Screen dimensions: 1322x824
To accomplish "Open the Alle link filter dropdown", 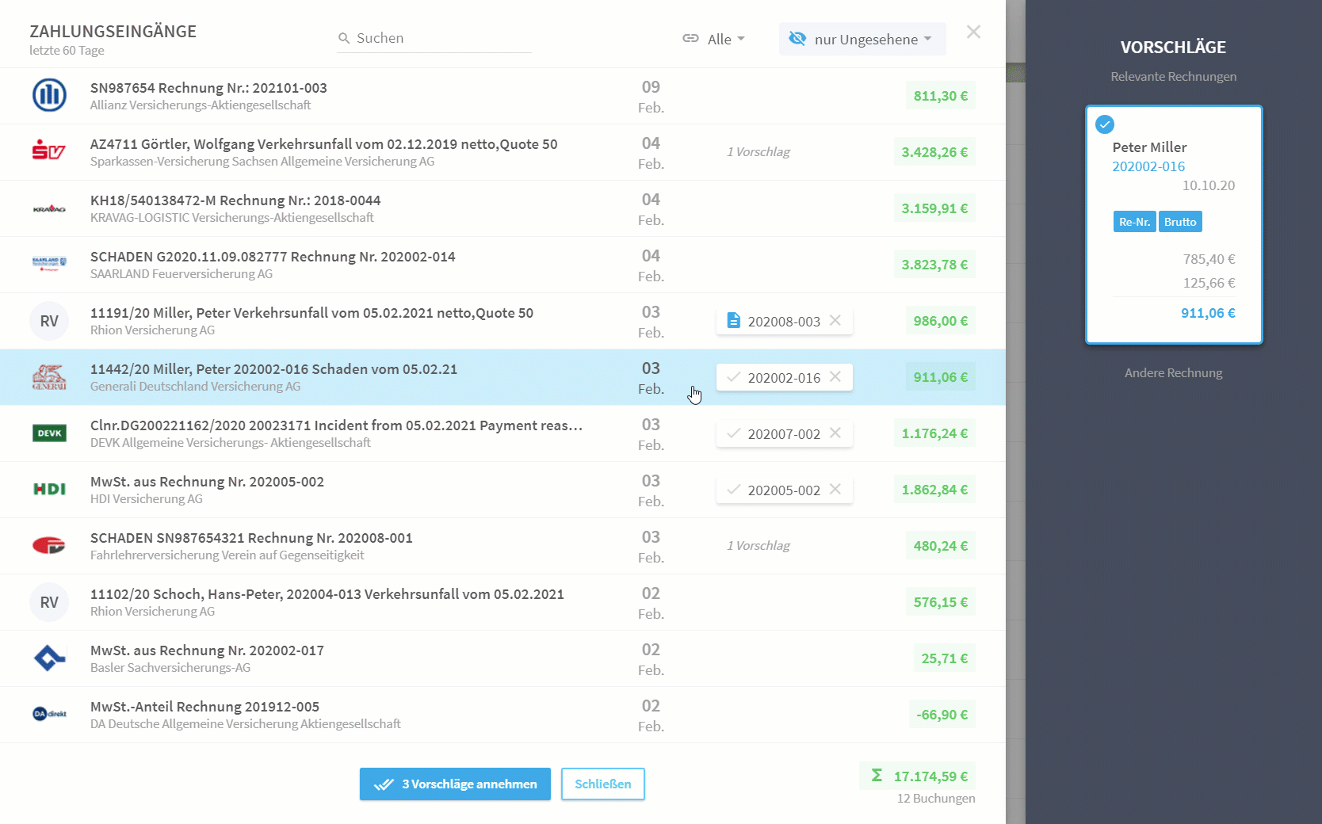I will (714, 39).
